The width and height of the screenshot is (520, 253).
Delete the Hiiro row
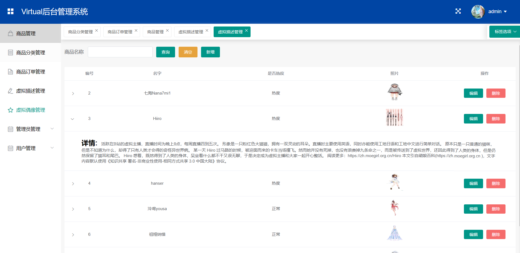pyautogui.click(x=496, y=119)
